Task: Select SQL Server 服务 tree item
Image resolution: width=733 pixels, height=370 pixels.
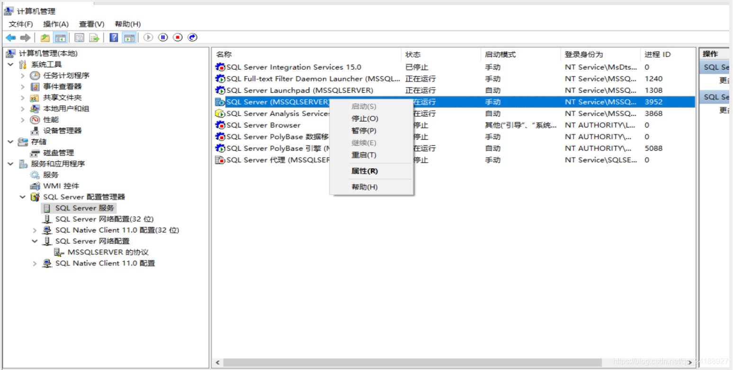Action: click(84, 208)
